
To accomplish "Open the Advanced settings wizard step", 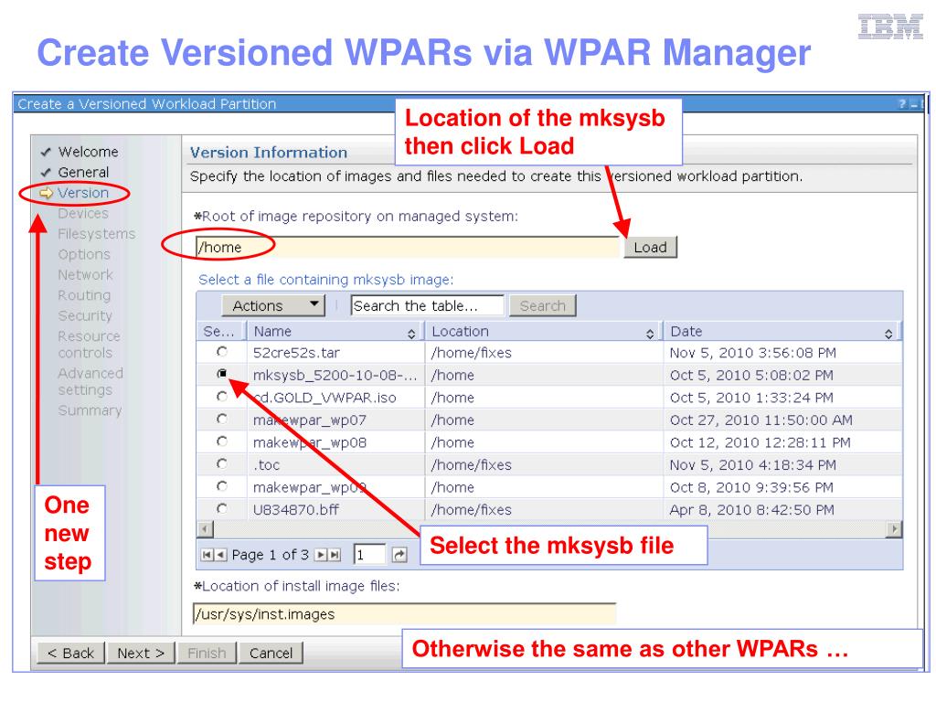I will pos(90,381).
